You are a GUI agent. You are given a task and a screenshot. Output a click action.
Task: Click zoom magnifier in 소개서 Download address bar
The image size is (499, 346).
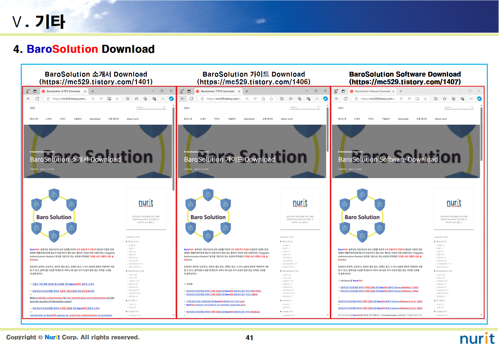coord(93,99)
